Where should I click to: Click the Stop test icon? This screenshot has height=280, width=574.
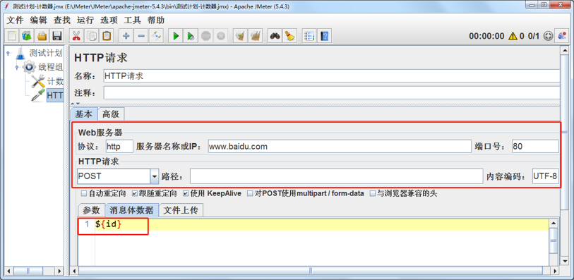205,36
